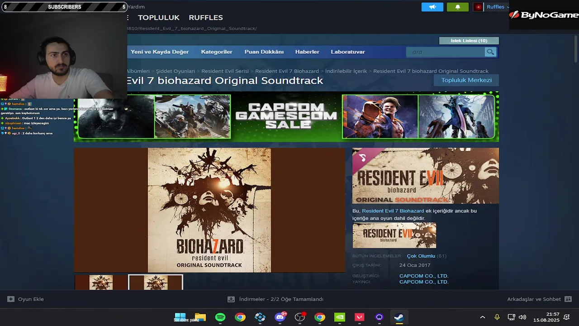Viewport: 579px width, 326px height.
Task: Open the Haberler tab
Action: click(x=307, y=52)
